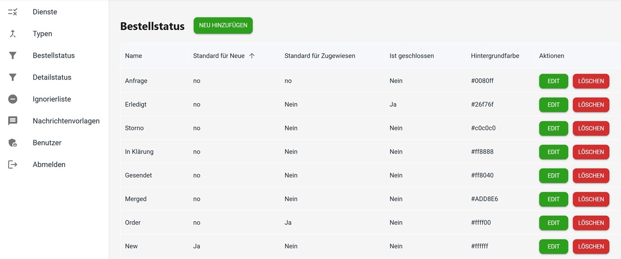Click the In Klärung row name cell
This screenshot has height=259, width=621.
tap(139, 152)
